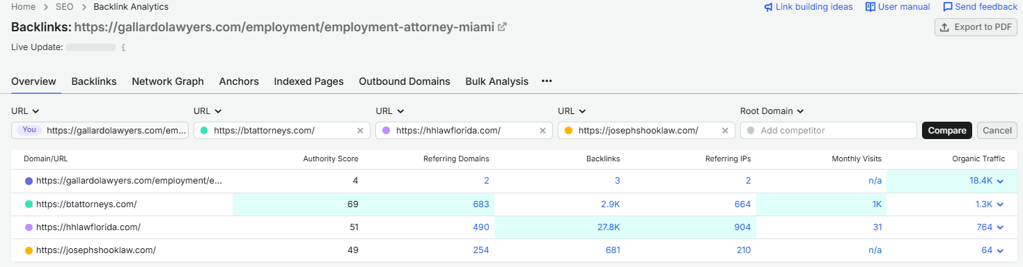Click the Monthly Visits column header

point(857,159)
